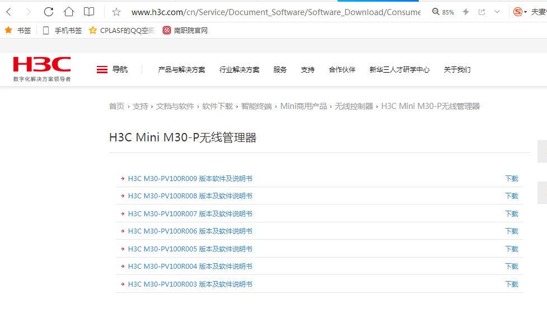Open 行业解决方案 menu

[x=239, y=70]
